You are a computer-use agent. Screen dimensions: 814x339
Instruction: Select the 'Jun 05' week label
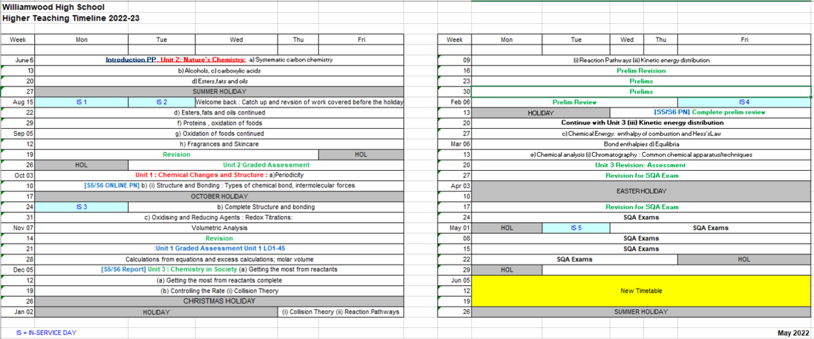point(455,280)
